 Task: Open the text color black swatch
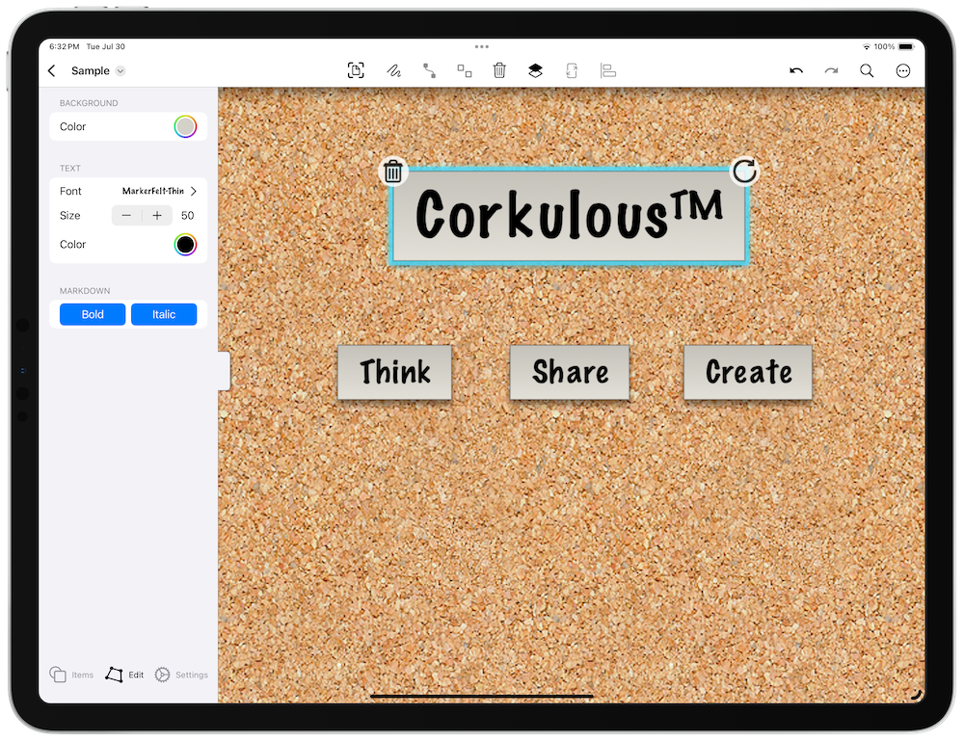[x=185, y=245]
